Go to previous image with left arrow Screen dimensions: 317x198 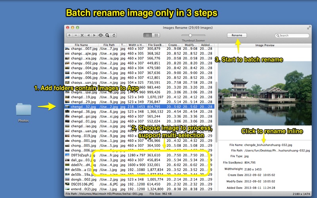point(88,35)
